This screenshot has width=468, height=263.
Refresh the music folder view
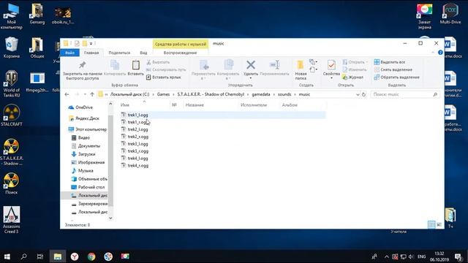point(363,94)
